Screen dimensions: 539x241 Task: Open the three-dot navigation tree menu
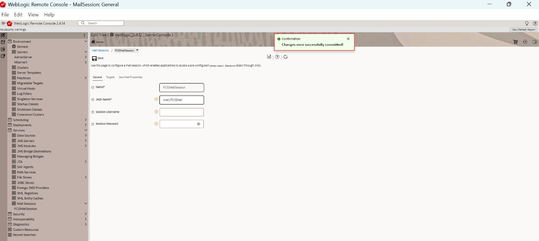(x=84, y=35)
